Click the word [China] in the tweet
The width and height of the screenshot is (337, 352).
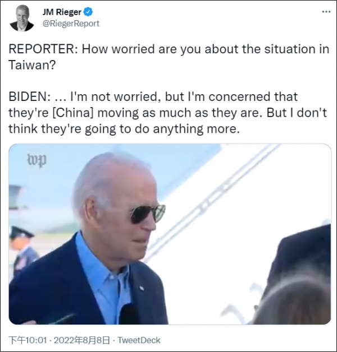point(72,113)
